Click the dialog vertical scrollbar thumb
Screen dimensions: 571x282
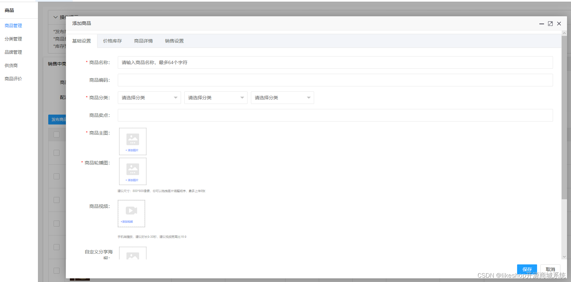(564, 118)
